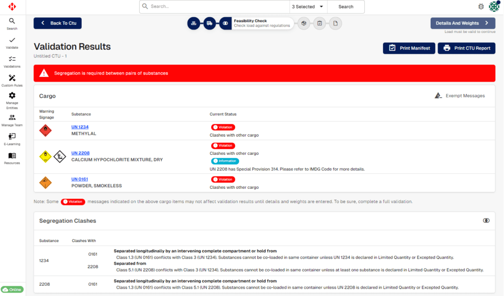Open the UN 2208 substance link
This screenshot has height=296, width=504.
[80, 153]
